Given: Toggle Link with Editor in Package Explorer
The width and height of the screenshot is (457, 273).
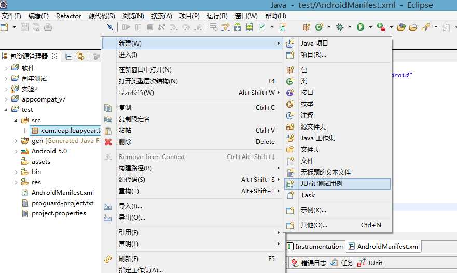Looking at the screenshot, I should [80, 56].
